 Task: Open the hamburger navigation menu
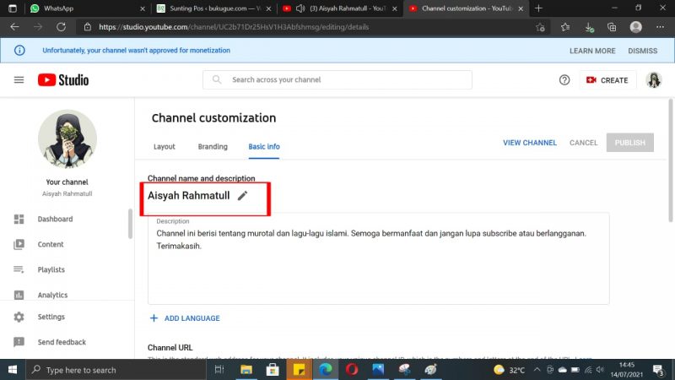[19, 79]
